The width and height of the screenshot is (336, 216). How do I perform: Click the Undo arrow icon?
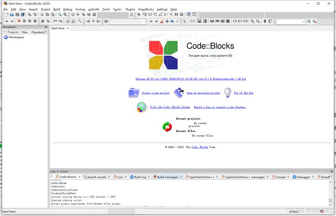point(29,15)
